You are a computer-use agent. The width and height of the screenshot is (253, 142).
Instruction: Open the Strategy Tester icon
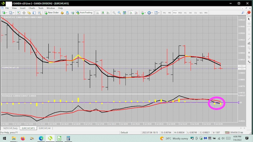click(x=39, y=13)
